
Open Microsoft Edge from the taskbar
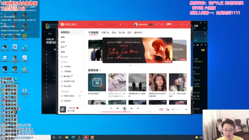coord(73,138)
